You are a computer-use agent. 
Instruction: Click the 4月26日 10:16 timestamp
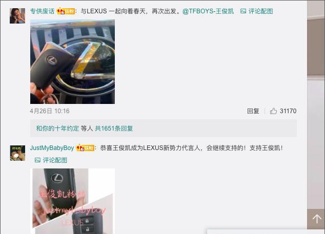[x=50, y=111]
